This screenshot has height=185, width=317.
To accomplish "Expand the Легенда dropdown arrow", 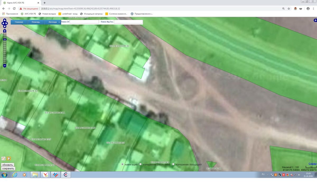I will click(x=59, y=22).
